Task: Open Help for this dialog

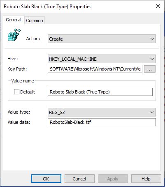Action: (x=146, y=178)
